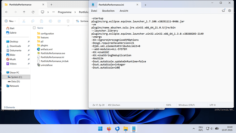Viewport: 236px width, 133px height.
Task: Toggle the select-all checkbox beside Name
Action: tap(34, 28)
